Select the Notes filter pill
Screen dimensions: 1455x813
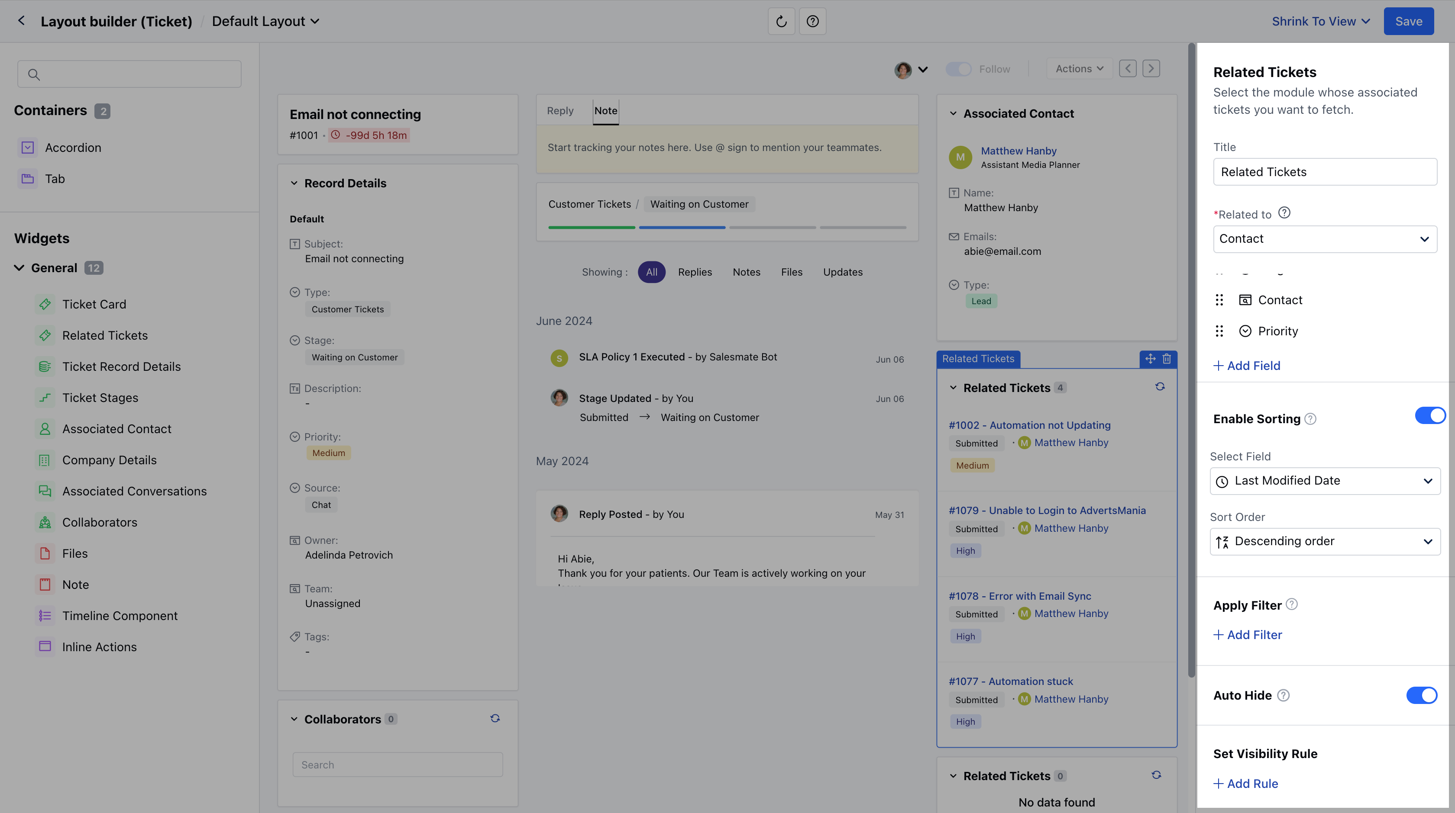[746, 272]
